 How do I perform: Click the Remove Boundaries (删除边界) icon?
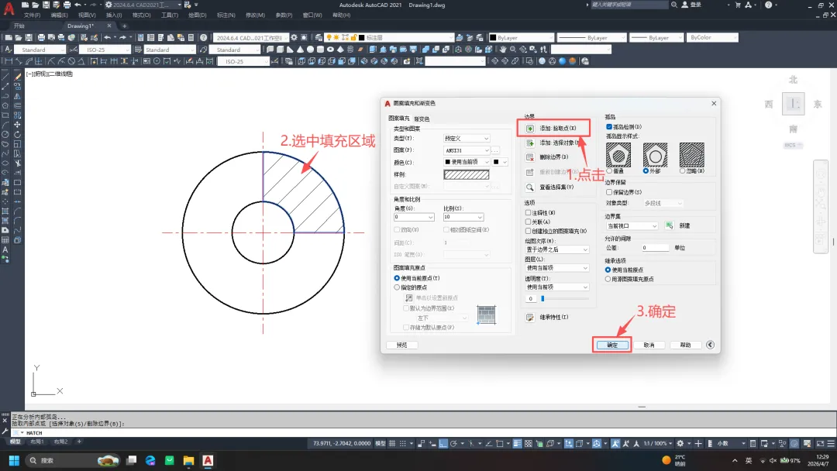530,157
